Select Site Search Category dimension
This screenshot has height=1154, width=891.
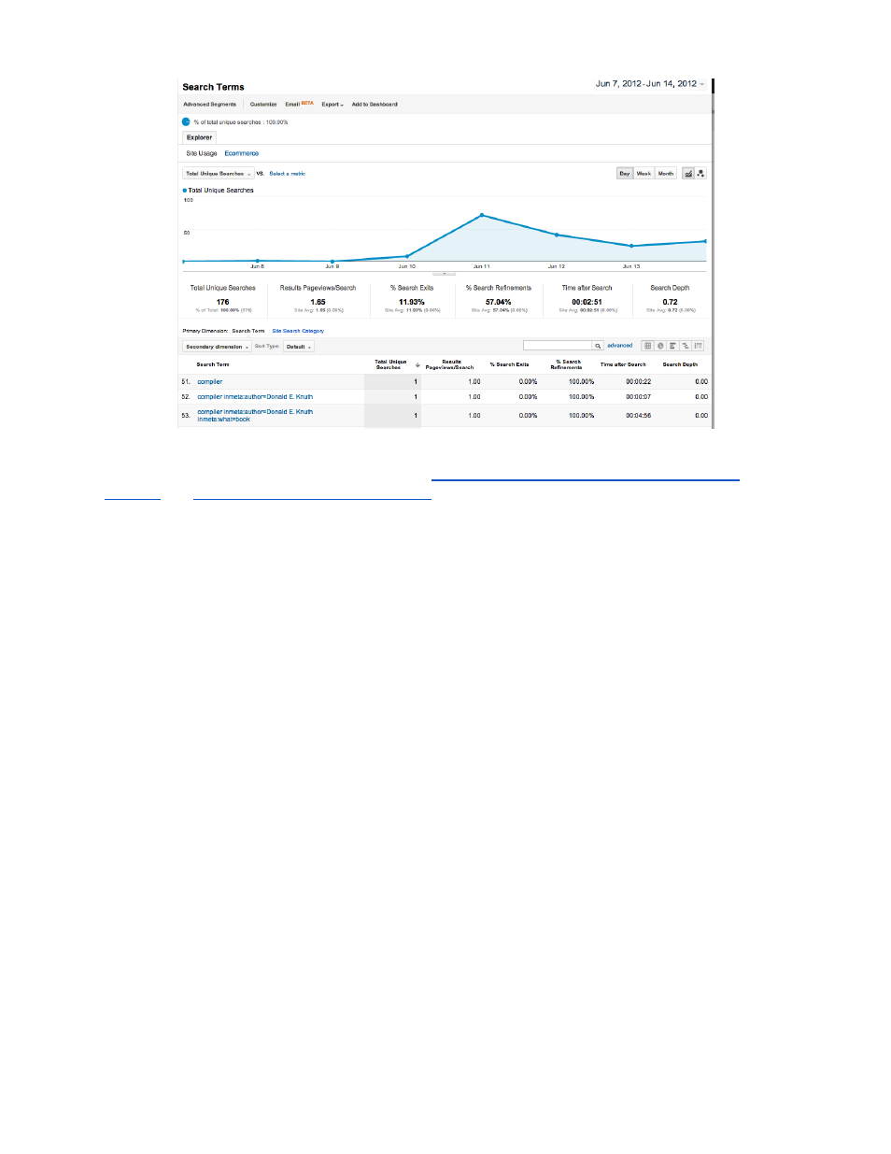click(298, 331)
